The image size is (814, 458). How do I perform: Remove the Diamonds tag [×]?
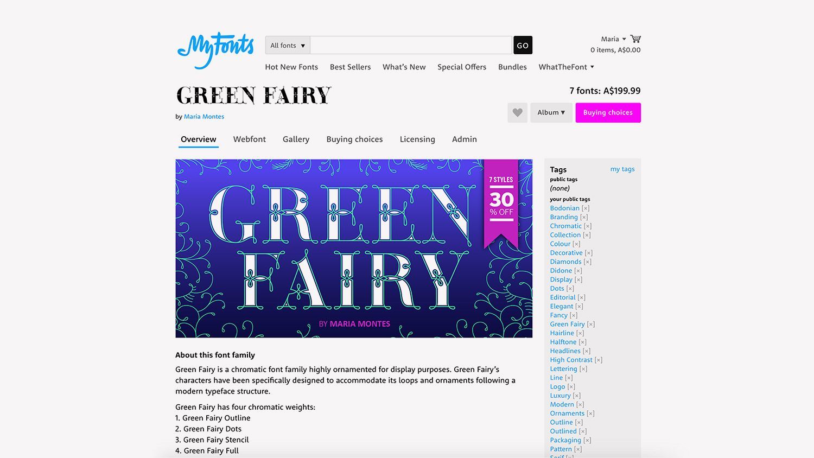pyautogui.click(x=588, y=262)
